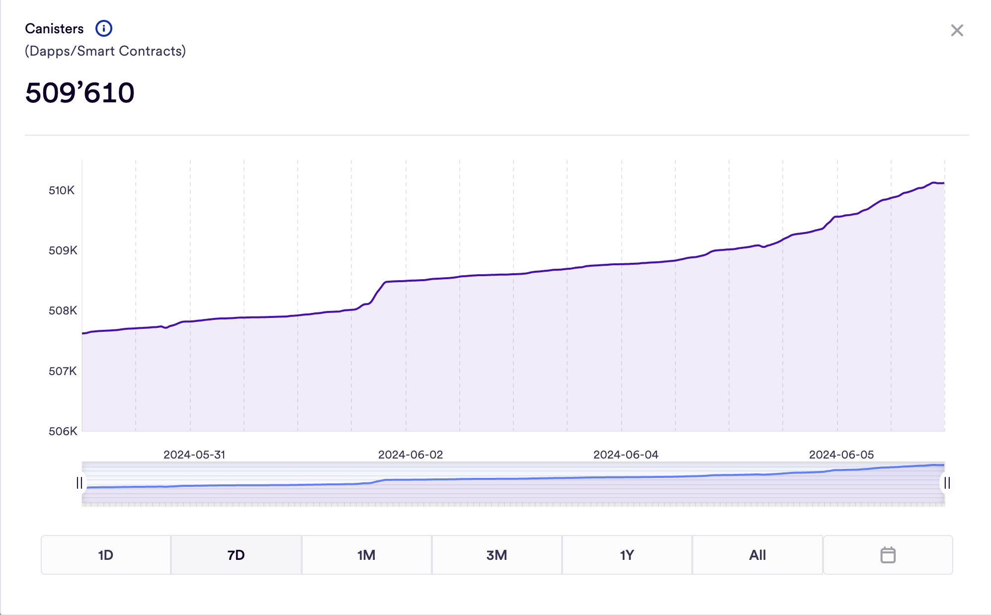Screen dimensions: 991x615
Task: Close the Canisters chart dialog
Action: (x=957, y=30)
